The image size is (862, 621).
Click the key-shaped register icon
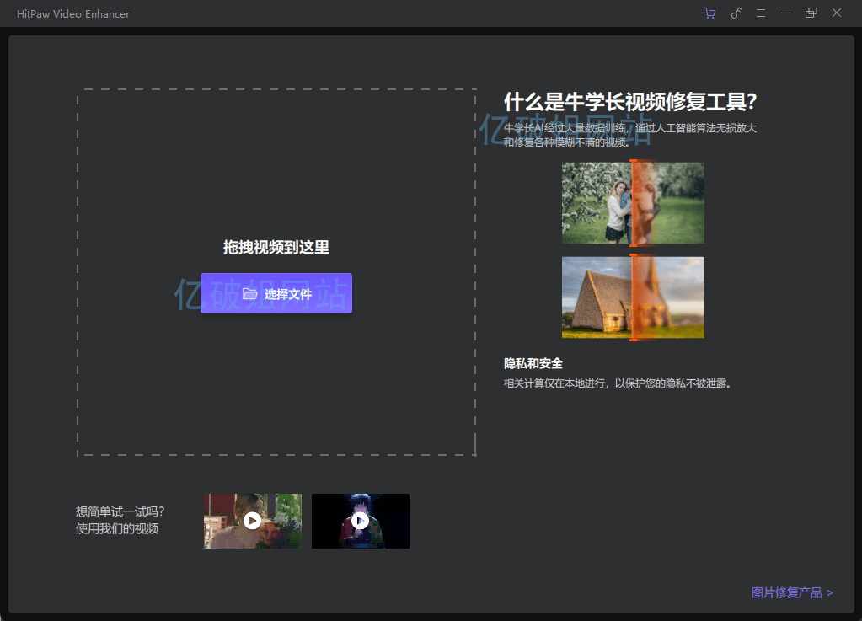coord(736,13)
